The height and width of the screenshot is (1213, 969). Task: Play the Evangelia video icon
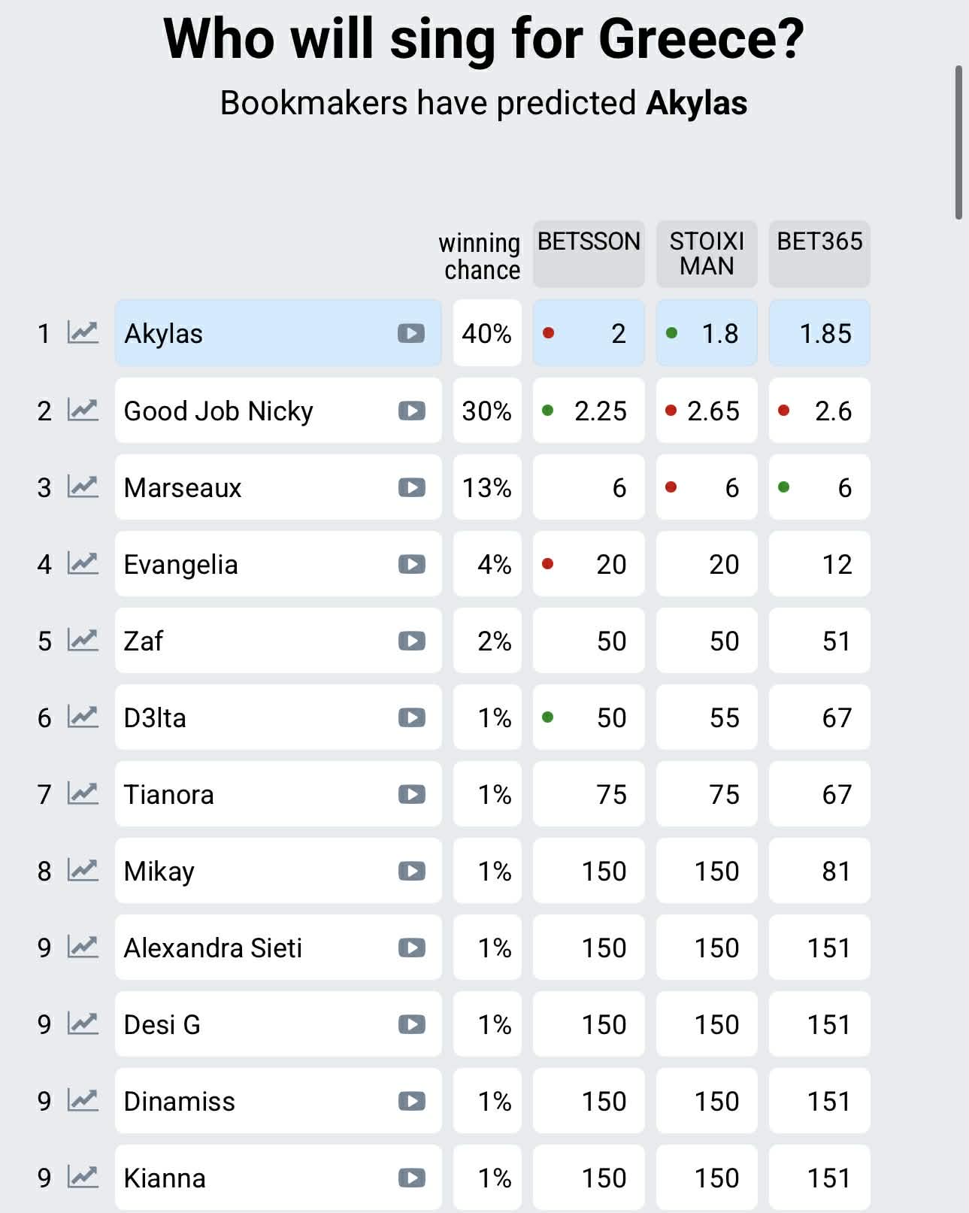point(411,564)
